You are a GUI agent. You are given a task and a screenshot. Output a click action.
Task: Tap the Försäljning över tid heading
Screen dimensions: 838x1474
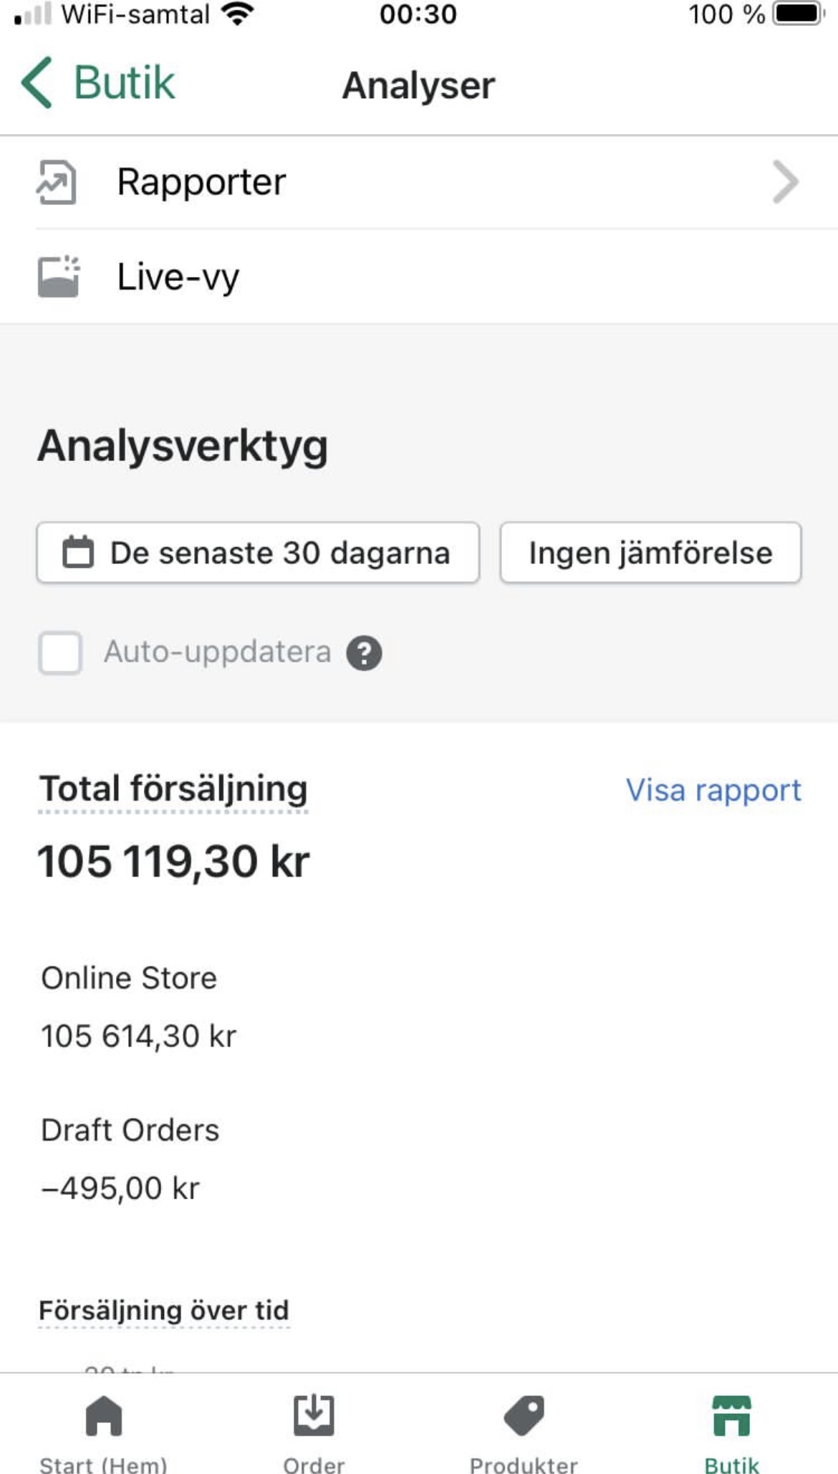click(x=164, y=1311)
